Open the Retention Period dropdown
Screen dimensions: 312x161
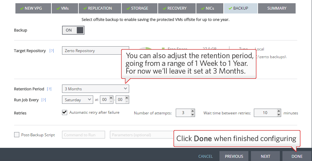click(x=95, y=89)
